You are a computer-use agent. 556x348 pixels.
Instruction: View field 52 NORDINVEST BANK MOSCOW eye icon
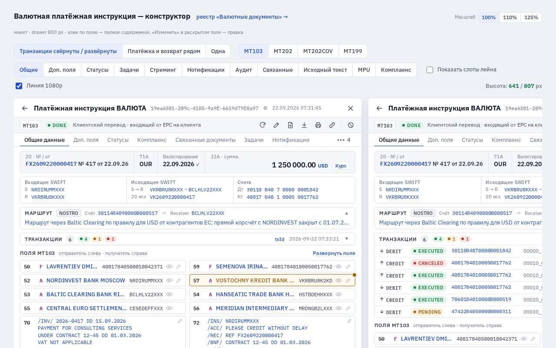pyautogui.click(x=169, y=281)
